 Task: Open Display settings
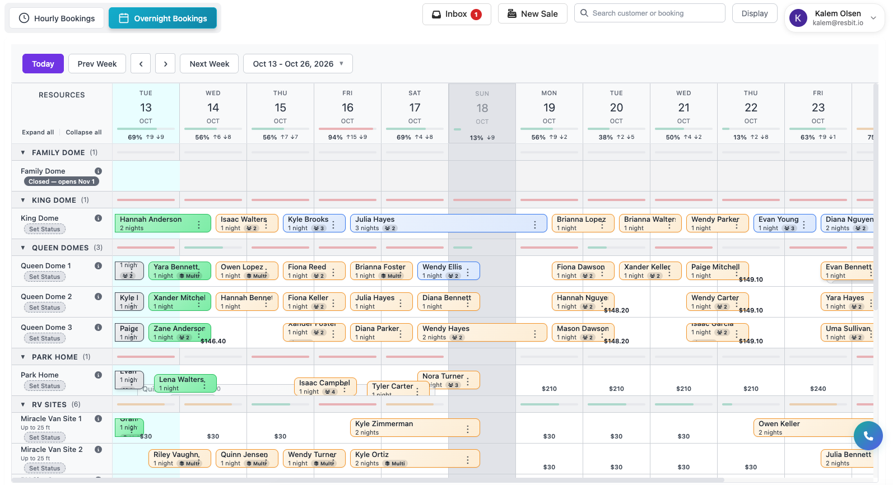click(755, 13)
